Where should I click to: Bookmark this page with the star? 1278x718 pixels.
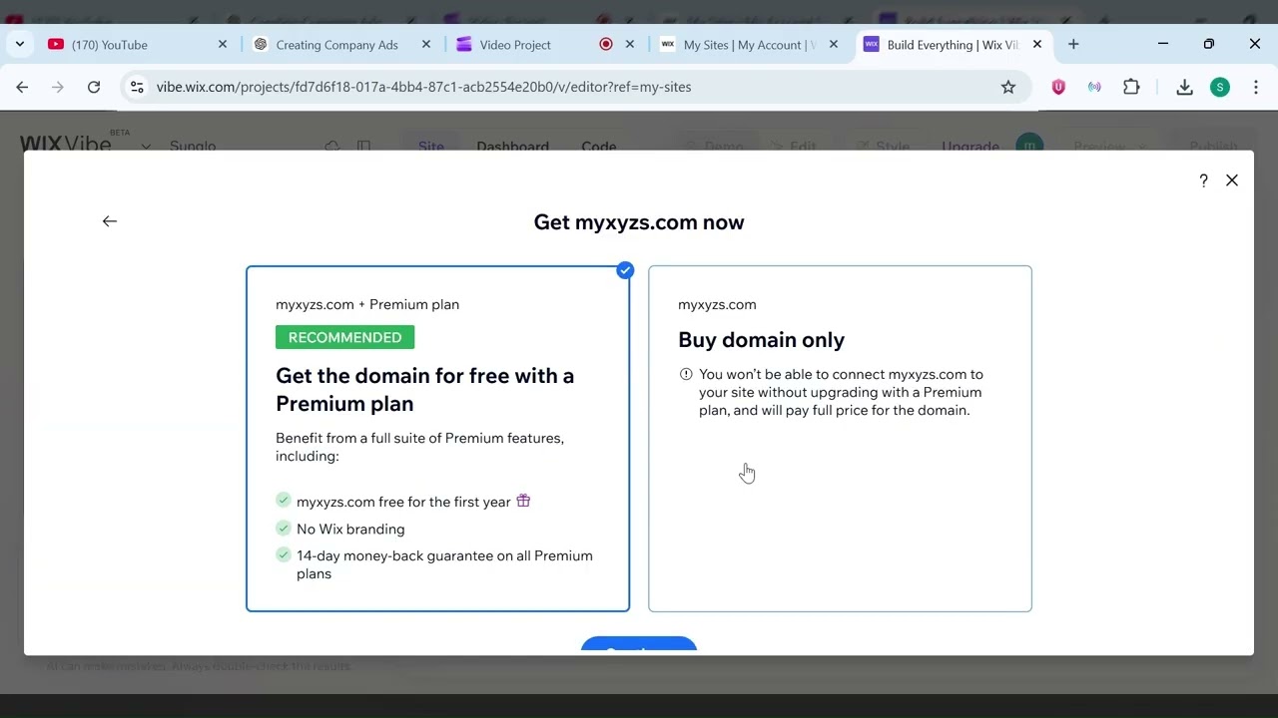(1008, 87)
